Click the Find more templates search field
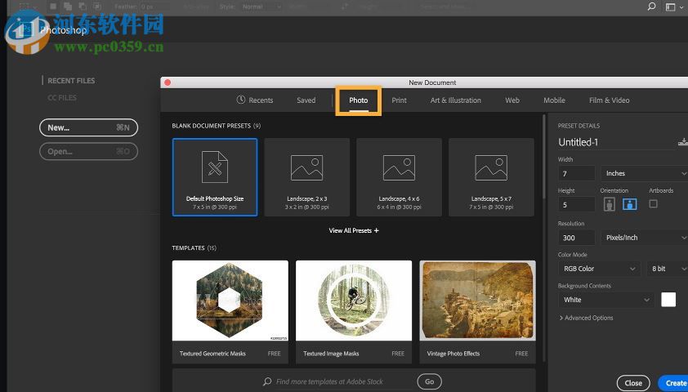The image size is (688, 392). coord(337,381)
